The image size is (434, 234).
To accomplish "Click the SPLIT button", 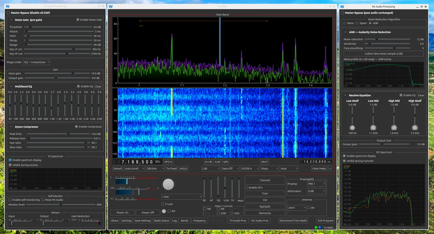I will (265, 162).
